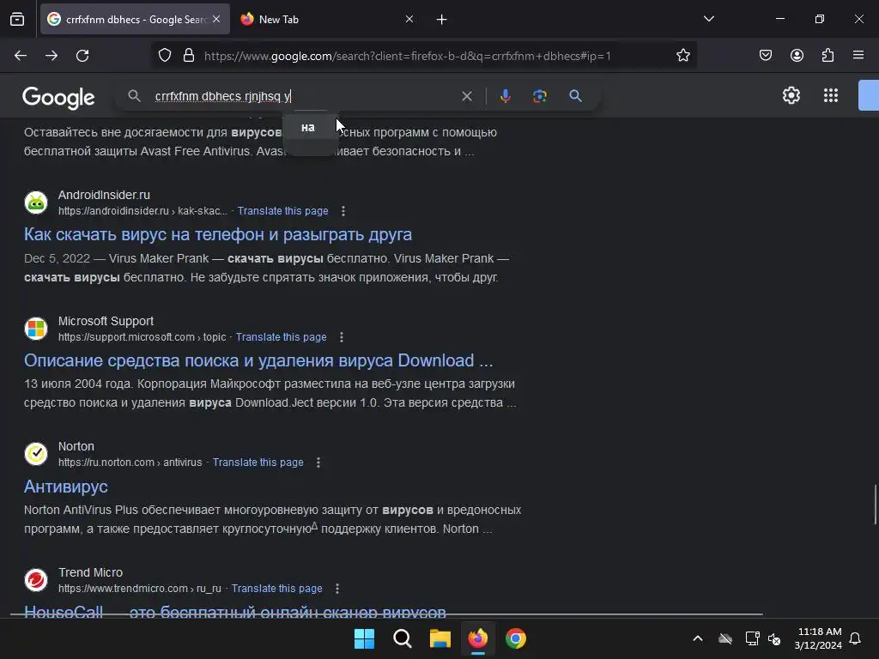Click the muted volume tray icon
Screen dimensions: 879x659
(x=775, y=638)
